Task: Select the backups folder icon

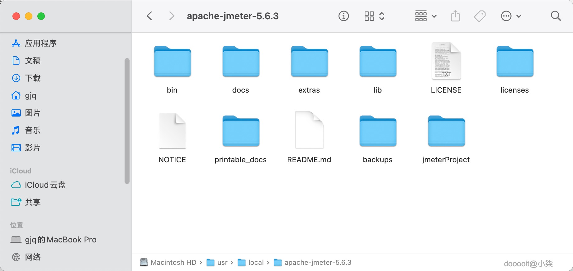Action: coord(378,131)
